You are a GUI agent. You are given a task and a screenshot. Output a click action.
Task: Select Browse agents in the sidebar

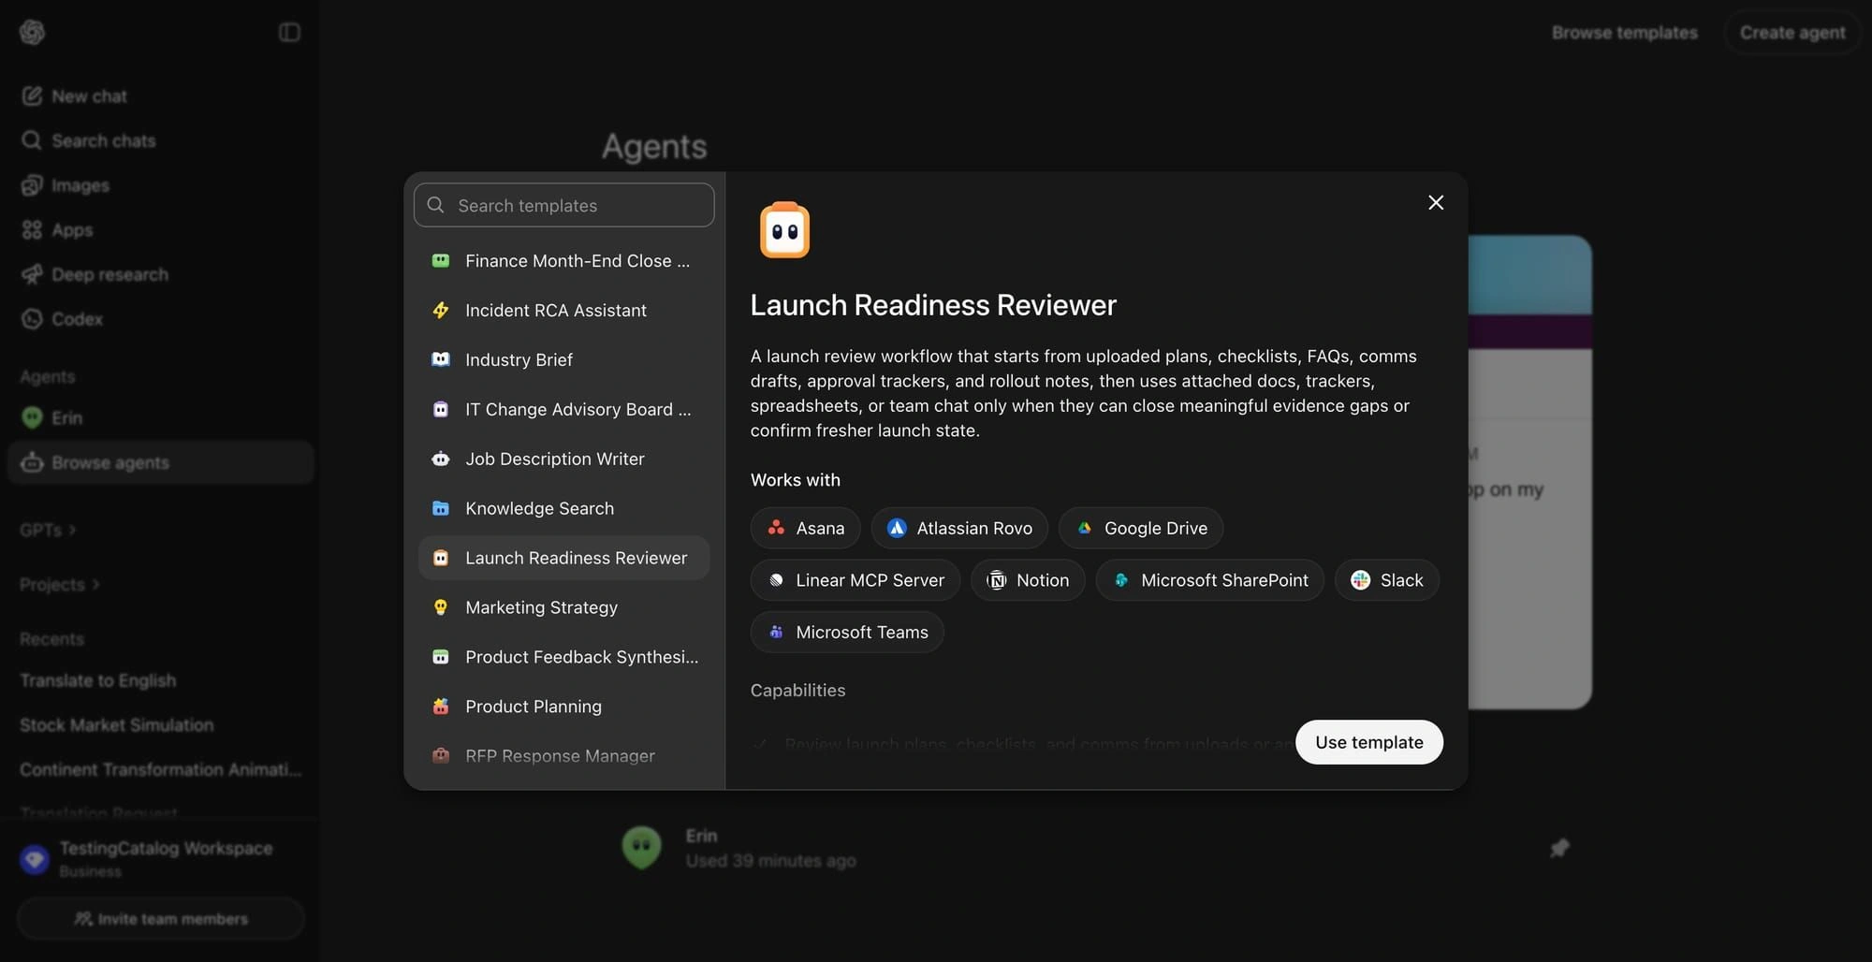coord(160,462)
